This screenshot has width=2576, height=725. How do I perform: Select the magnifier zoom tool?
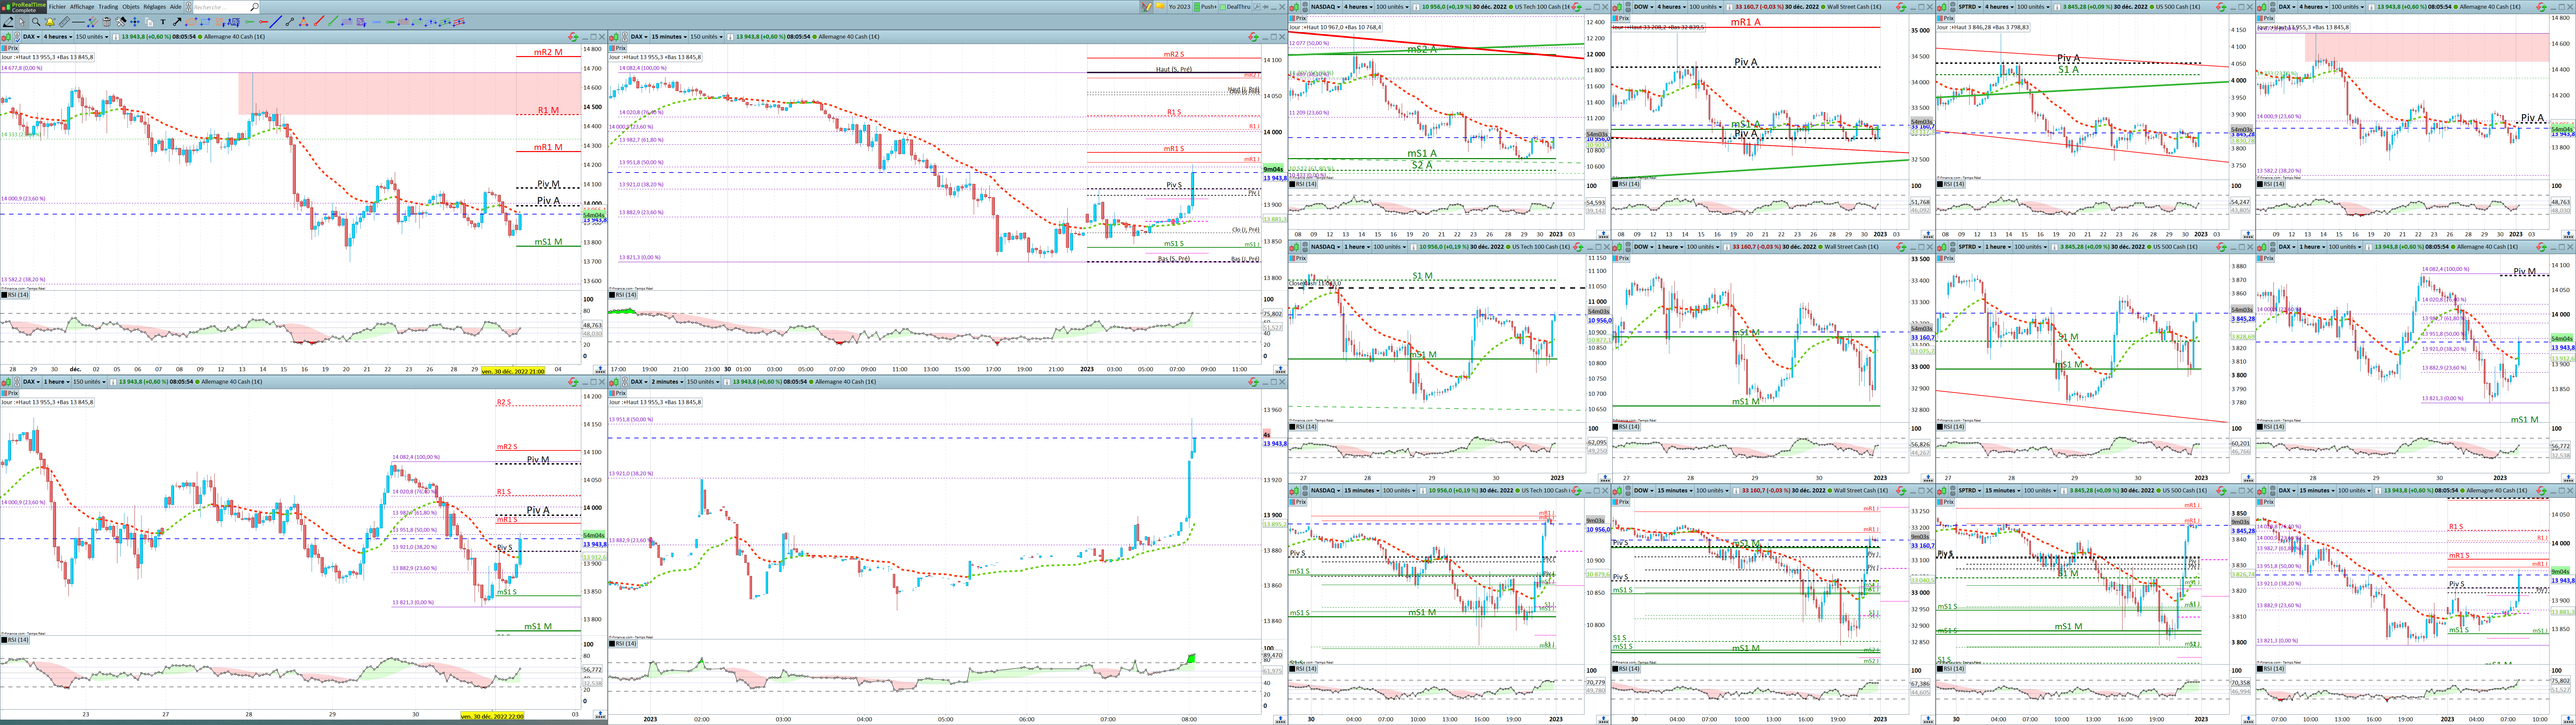(x=36, y=22)
